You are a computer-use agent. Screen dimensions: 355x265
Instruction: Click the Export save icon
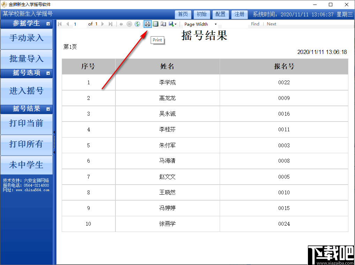[171, 24]
